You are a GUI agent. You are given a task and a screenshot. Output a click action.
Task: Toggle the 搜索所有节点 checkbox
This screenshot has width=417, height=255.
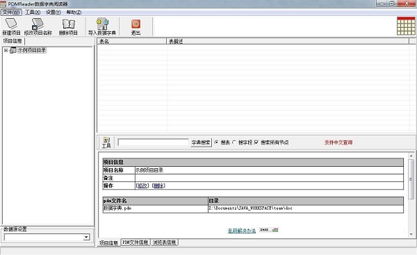click(256, 142)
